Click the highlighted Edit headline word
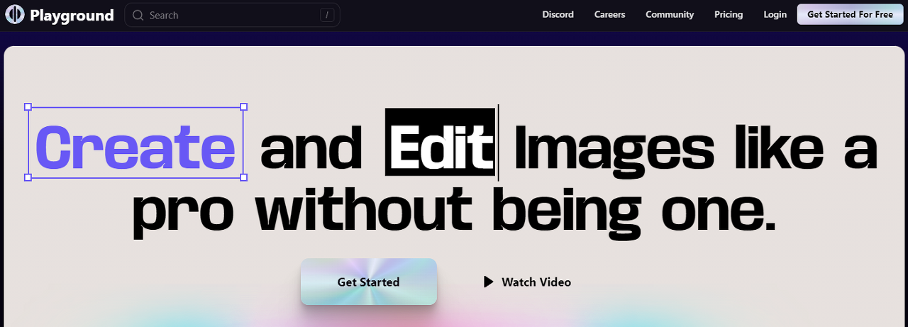Image resolution: width=908 pixels, height=327 pixels. point(441,142)
